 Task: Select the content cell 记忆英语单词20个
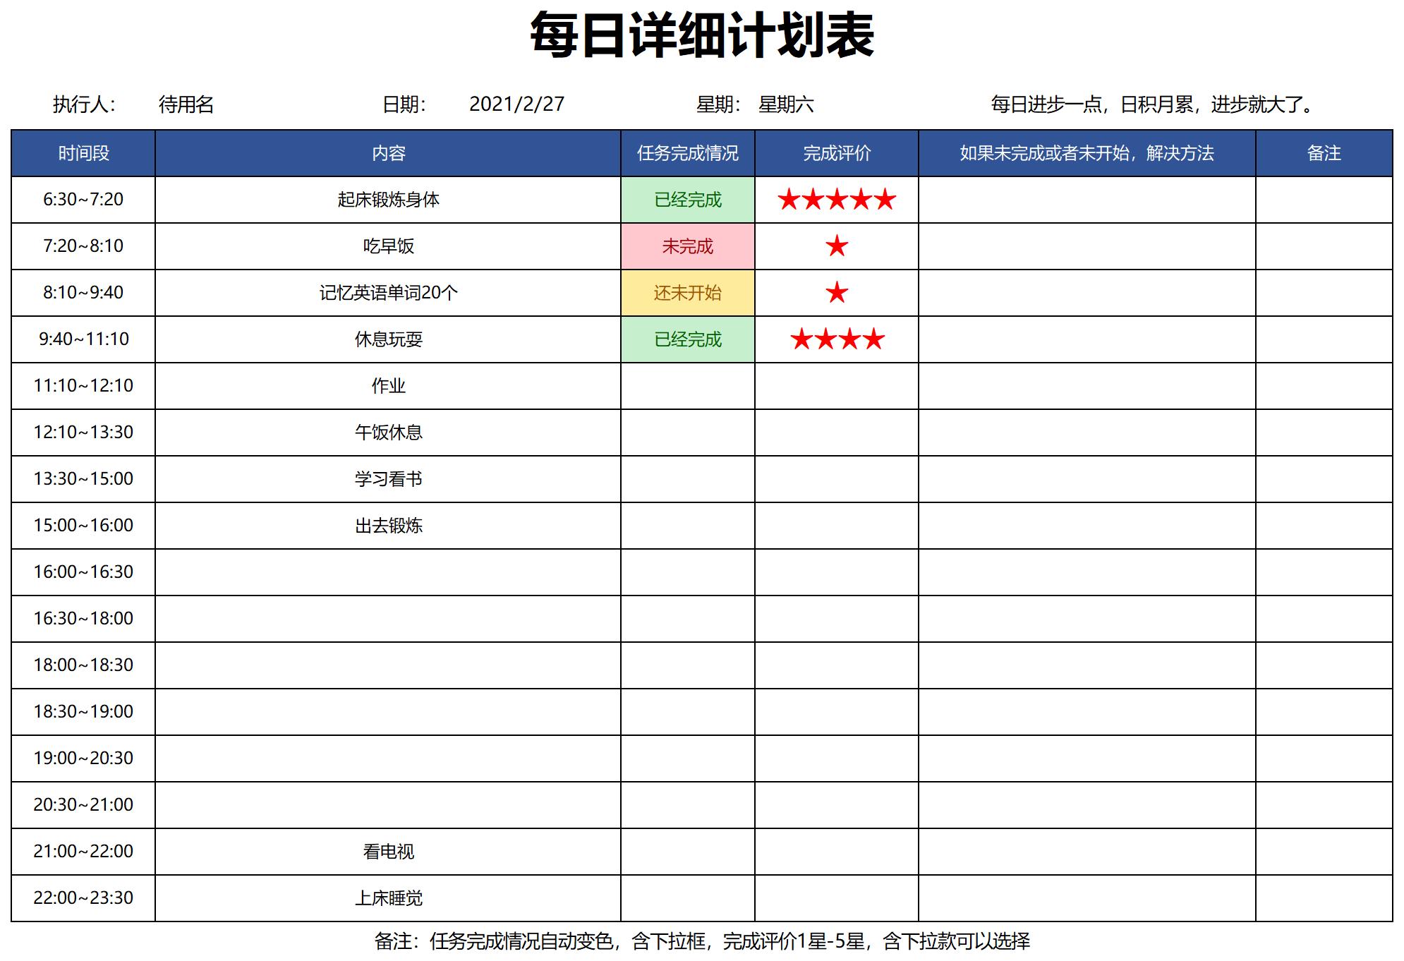point(388,293)
